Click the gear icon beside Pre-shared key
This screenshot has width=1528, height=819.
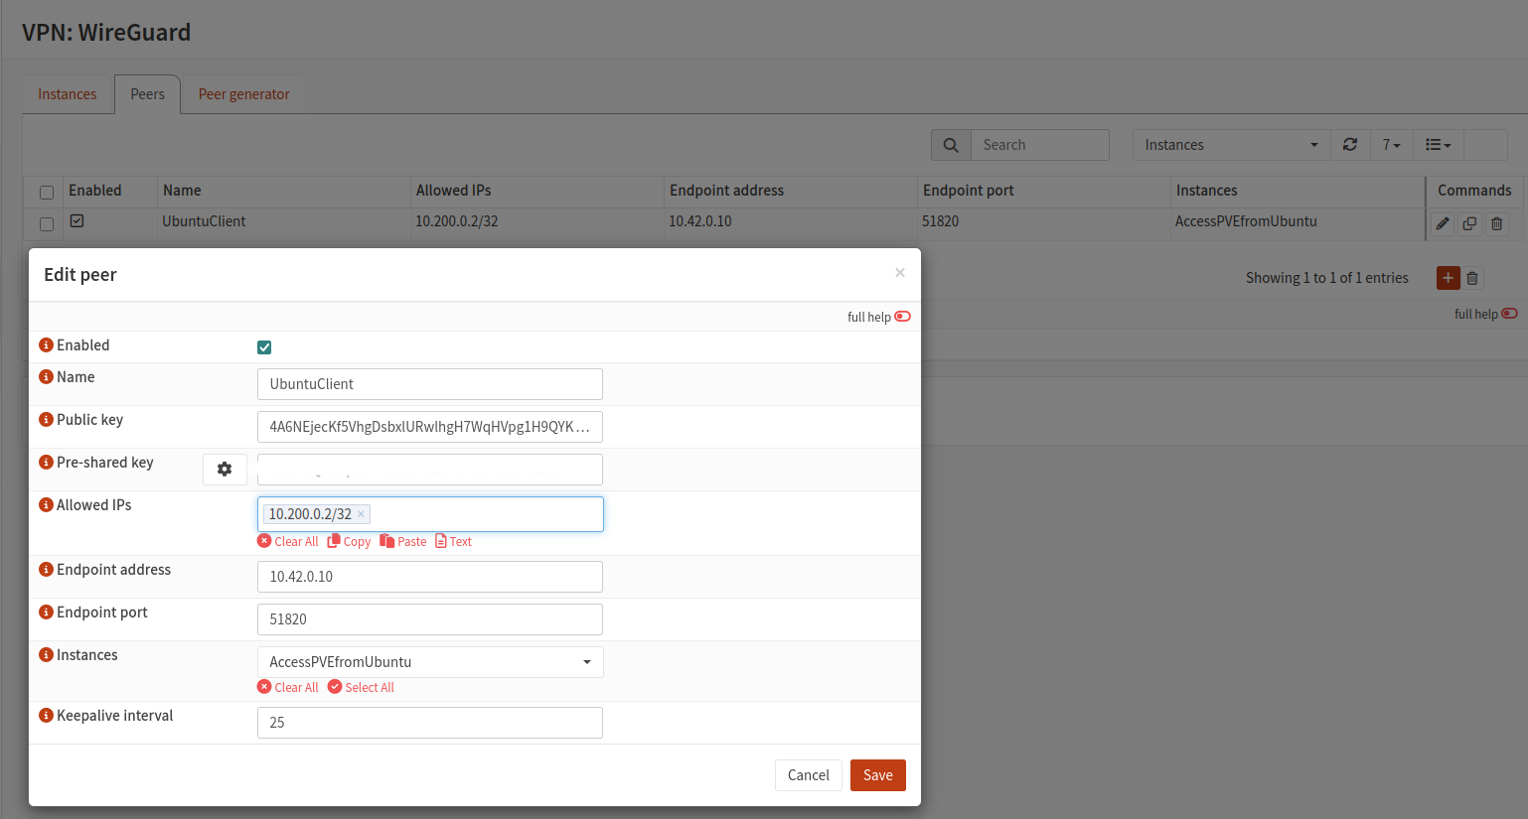[225, 470]
